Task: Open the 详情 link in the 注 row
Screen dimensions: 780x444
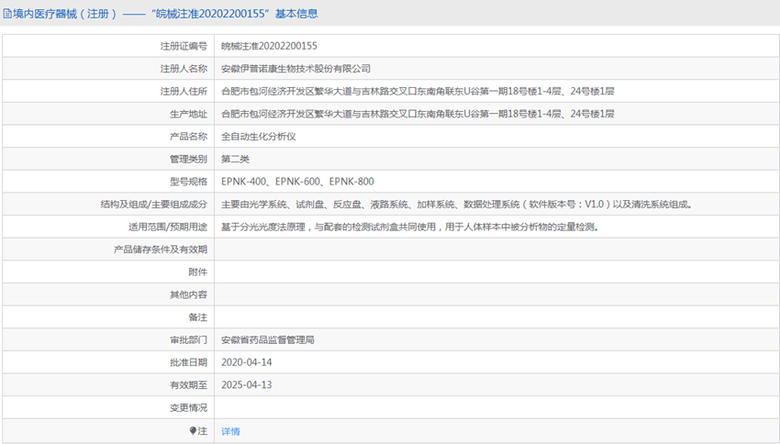Action: (230, 431)
